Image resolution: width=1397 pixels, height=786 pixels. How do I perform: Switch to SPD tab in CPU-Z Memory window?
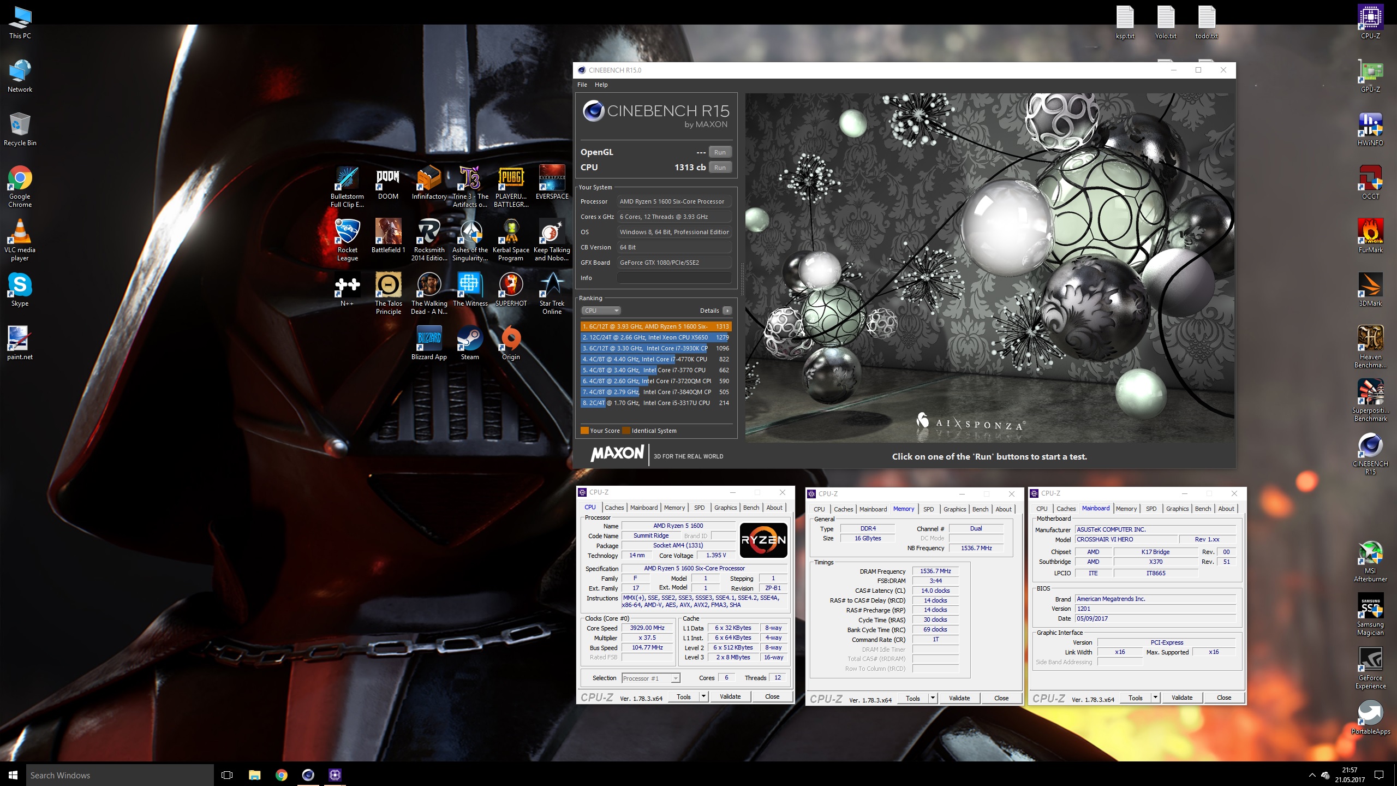coord(928,509)
